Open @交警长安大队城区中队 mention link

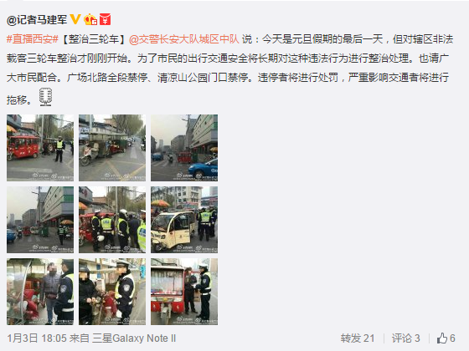coord(184,39)
